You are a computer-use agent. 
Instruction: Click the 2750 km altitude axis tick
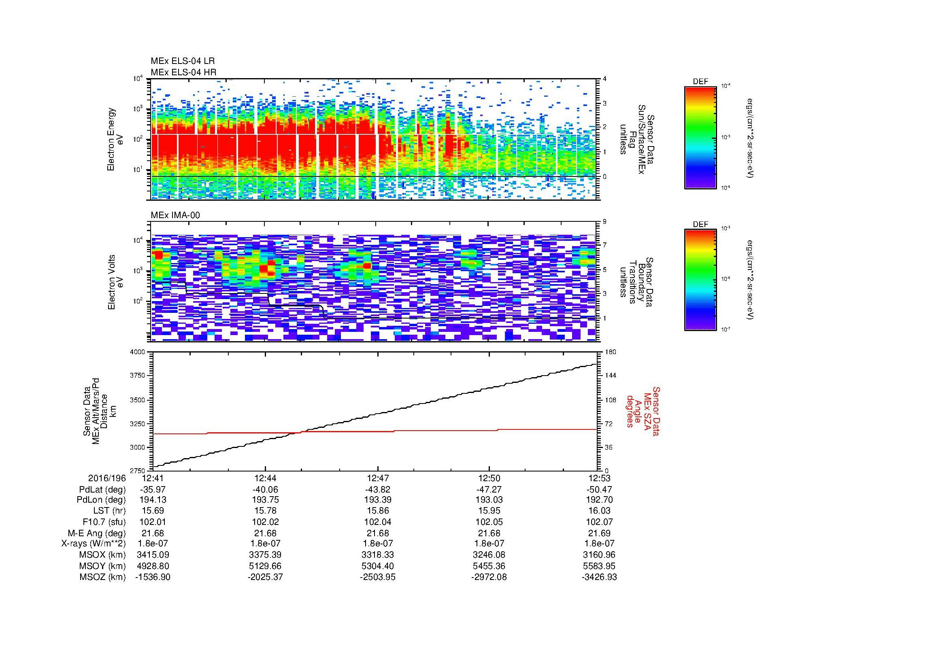pyautogui.click(x=138, y=471)
